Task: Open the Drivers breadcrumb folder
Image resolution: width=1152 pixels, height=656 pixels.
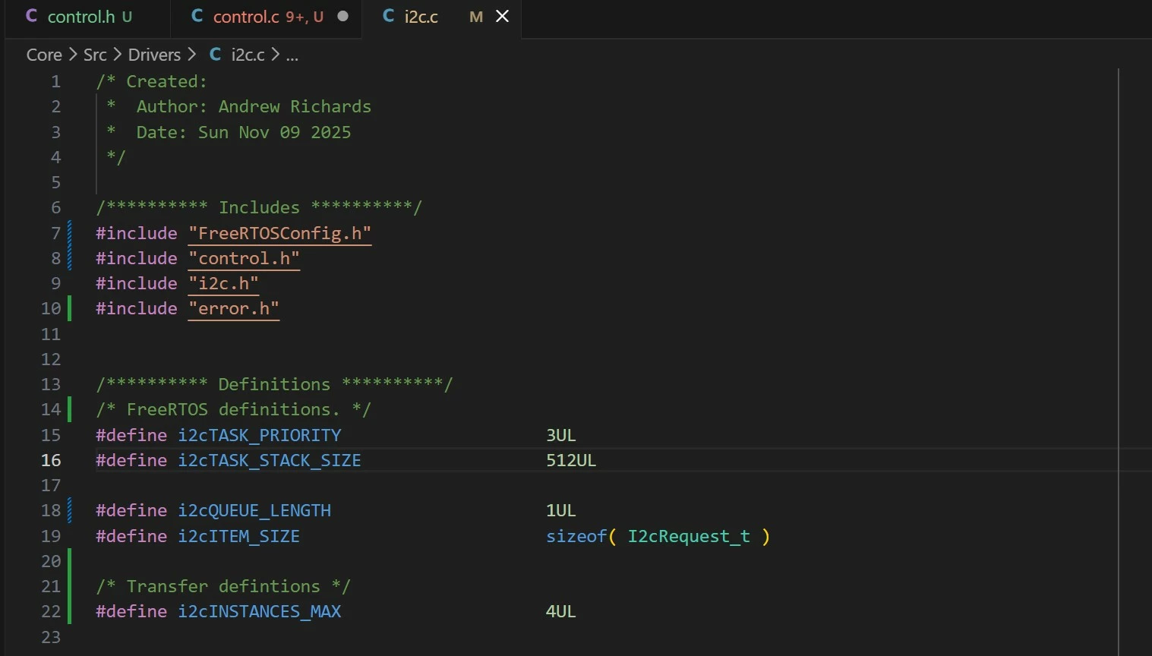Action: click(x=154, y=55)
